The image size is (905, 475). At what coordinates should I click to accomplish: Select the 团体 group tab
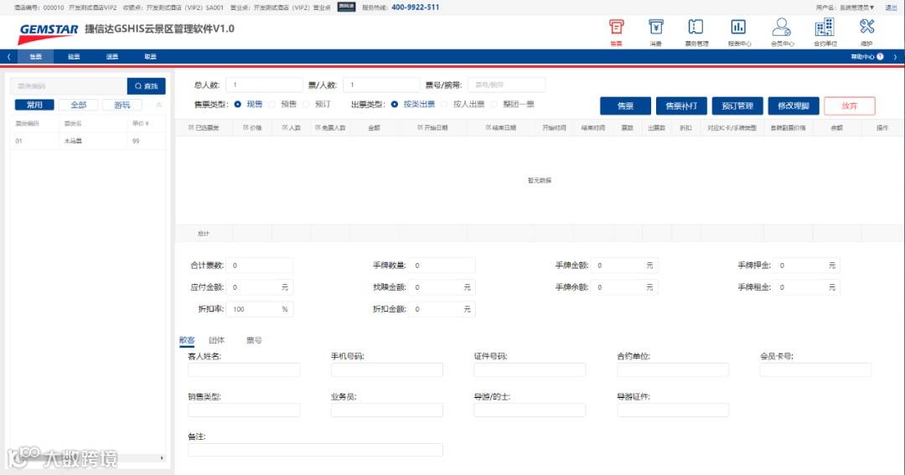coord(216,340)
